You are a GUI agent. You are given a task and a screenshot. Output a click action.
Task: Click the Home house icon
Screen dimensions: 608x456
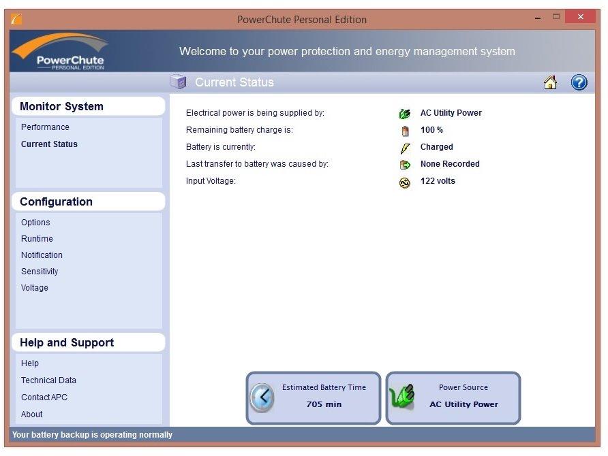[550, 82]
